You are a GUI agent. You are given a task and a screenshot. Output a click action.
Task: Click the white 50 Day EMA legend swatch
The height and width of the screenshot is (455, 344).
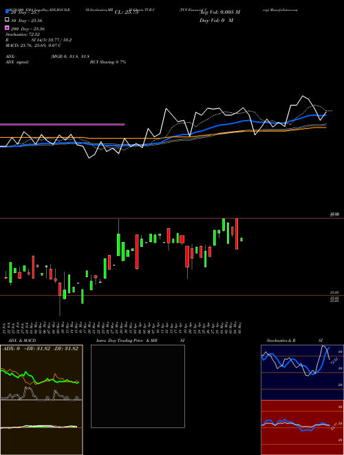tap(7, 20)
